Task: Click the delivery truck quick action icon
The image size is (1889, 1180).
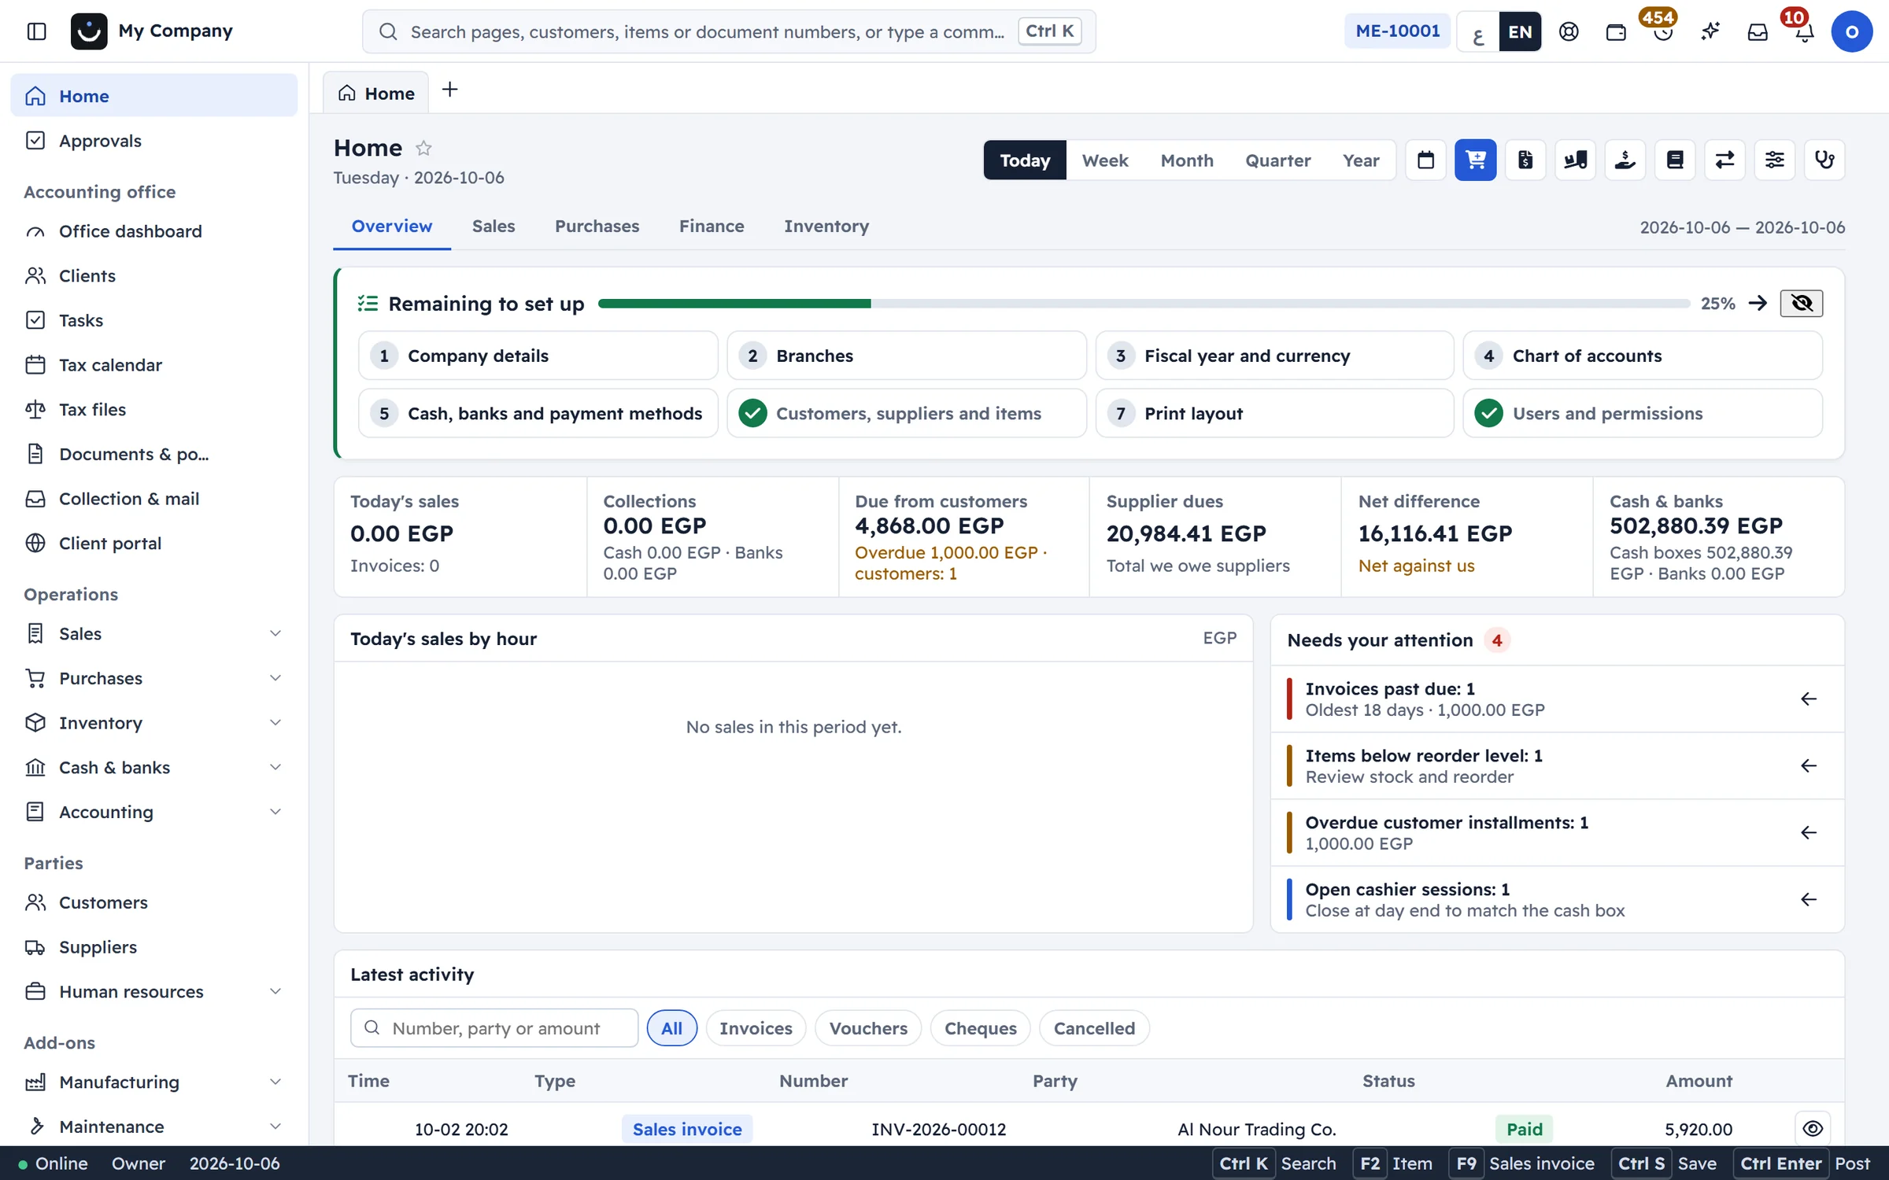Action: 1575,160
